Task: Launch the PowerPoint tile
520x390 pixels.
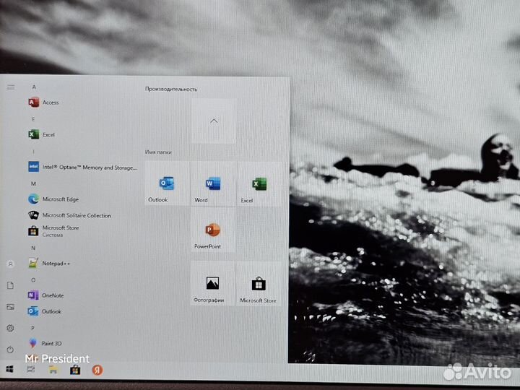Action: coord(213,230)
